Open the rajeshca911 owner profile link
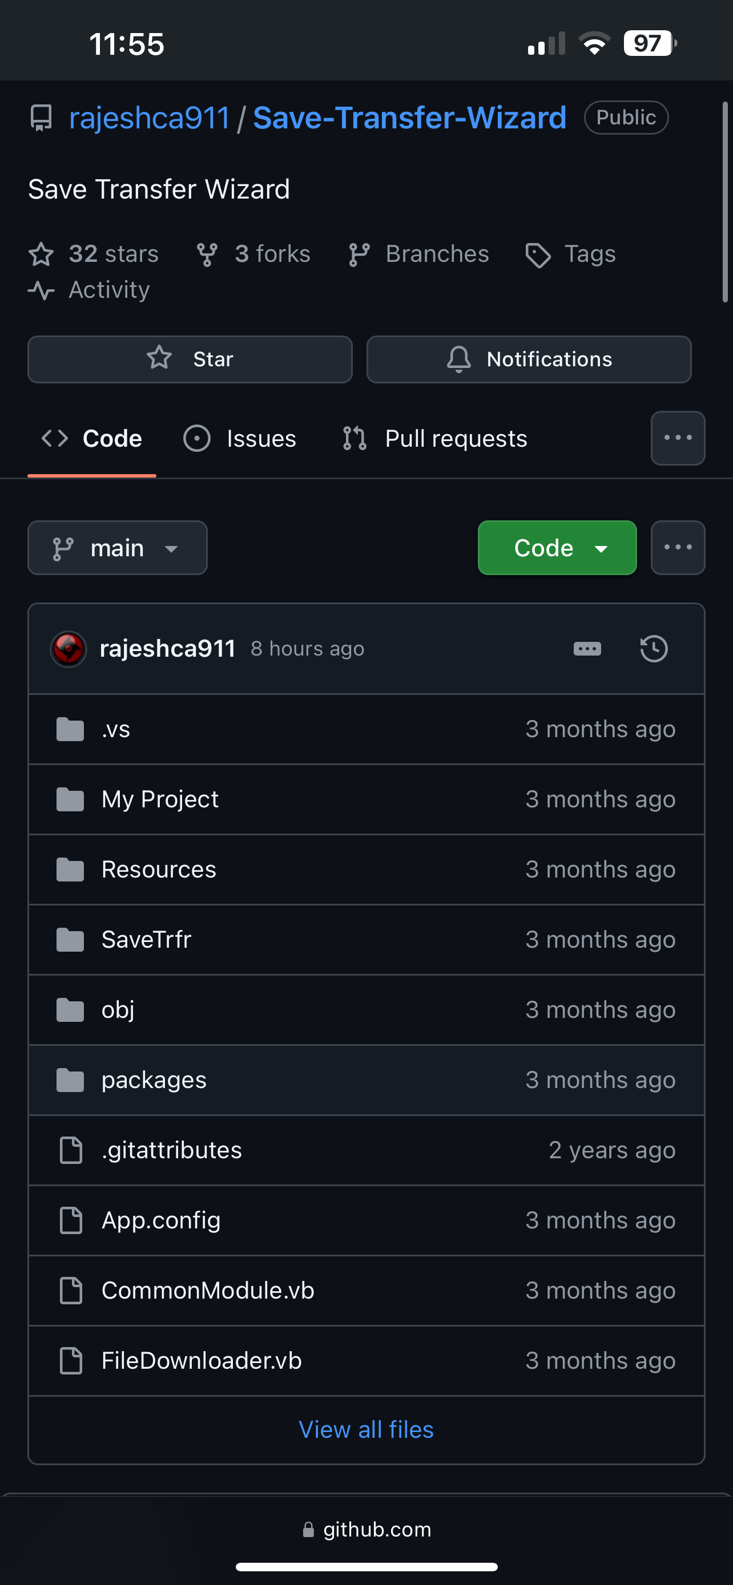 click(x=150, y=118)
